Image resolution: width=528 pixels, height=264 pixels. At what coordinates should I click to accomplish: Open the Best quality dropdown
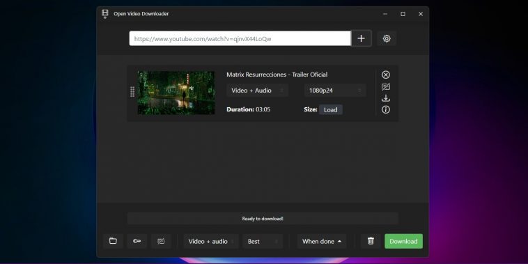tap(263, 241)
